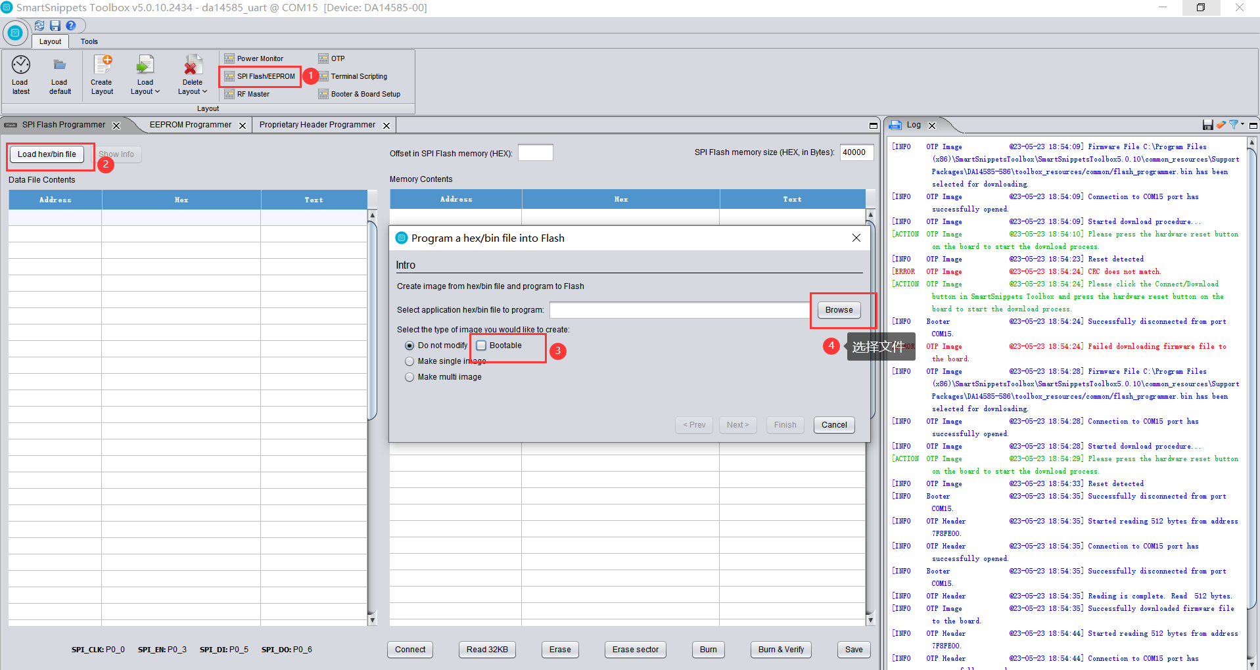Image resolution: width=1260 pixels, height=670 pixels.
Task: Enable the Bootable checkbox
Action: point(481,346)
